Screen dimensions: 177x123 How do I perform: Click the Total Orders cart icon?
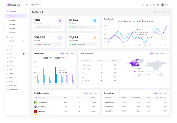point(95,21)
